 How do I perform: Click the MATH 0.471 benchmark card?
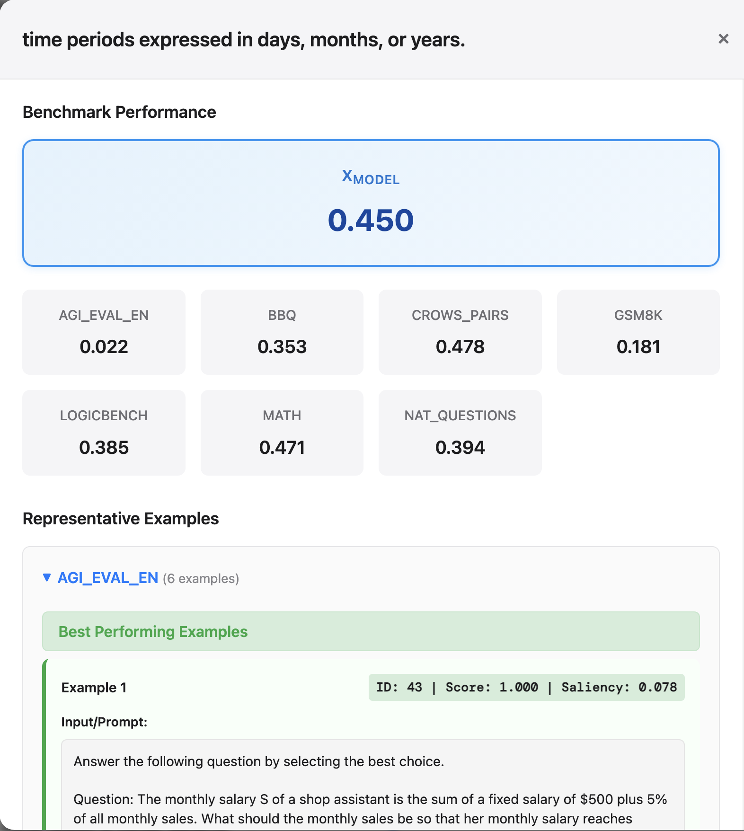[282, 433]
